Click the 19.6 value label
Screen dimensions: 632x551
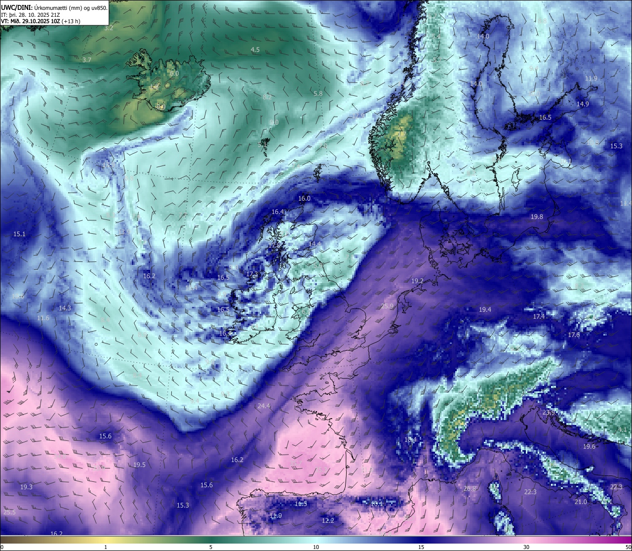(x=589, y=447)
